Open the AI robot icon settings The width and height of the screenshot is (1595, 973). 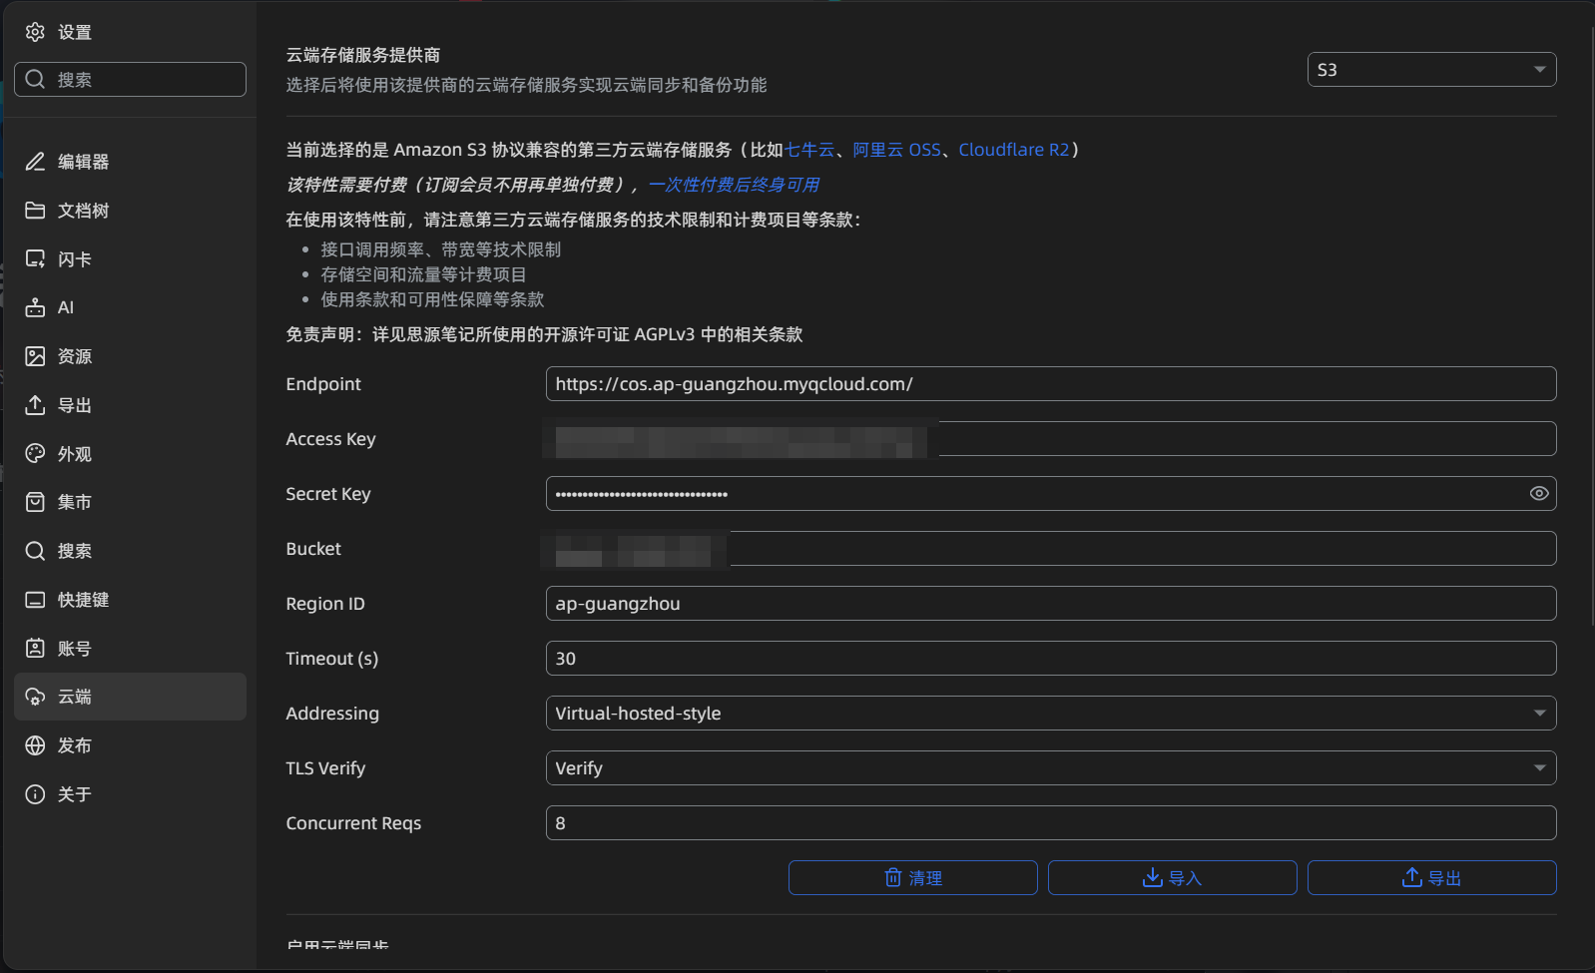click(x=35, y=307)
